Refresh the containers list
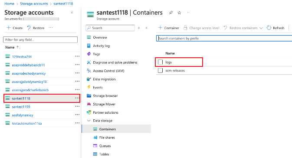Viewport: 292px width, 158px height. pyautogui.click(x=276, y=28)
